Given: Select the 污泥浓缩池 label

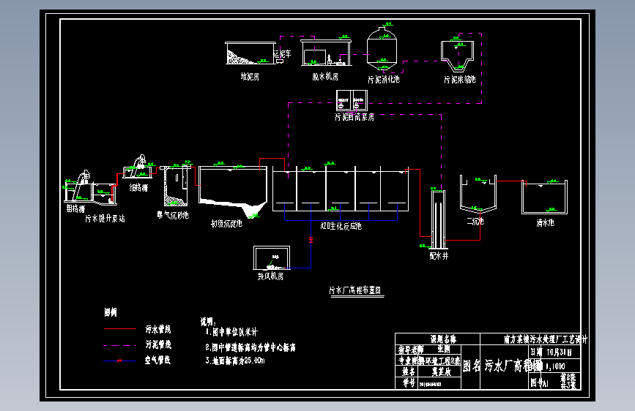Looking at the screenshot, I should [460, 79].
